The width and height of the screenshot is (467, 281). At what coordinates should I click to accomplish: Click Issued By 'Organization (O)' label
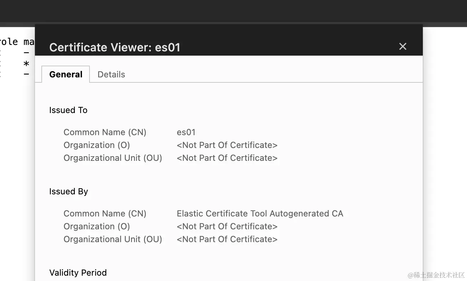pyautogui.click(x=97, y=226)
